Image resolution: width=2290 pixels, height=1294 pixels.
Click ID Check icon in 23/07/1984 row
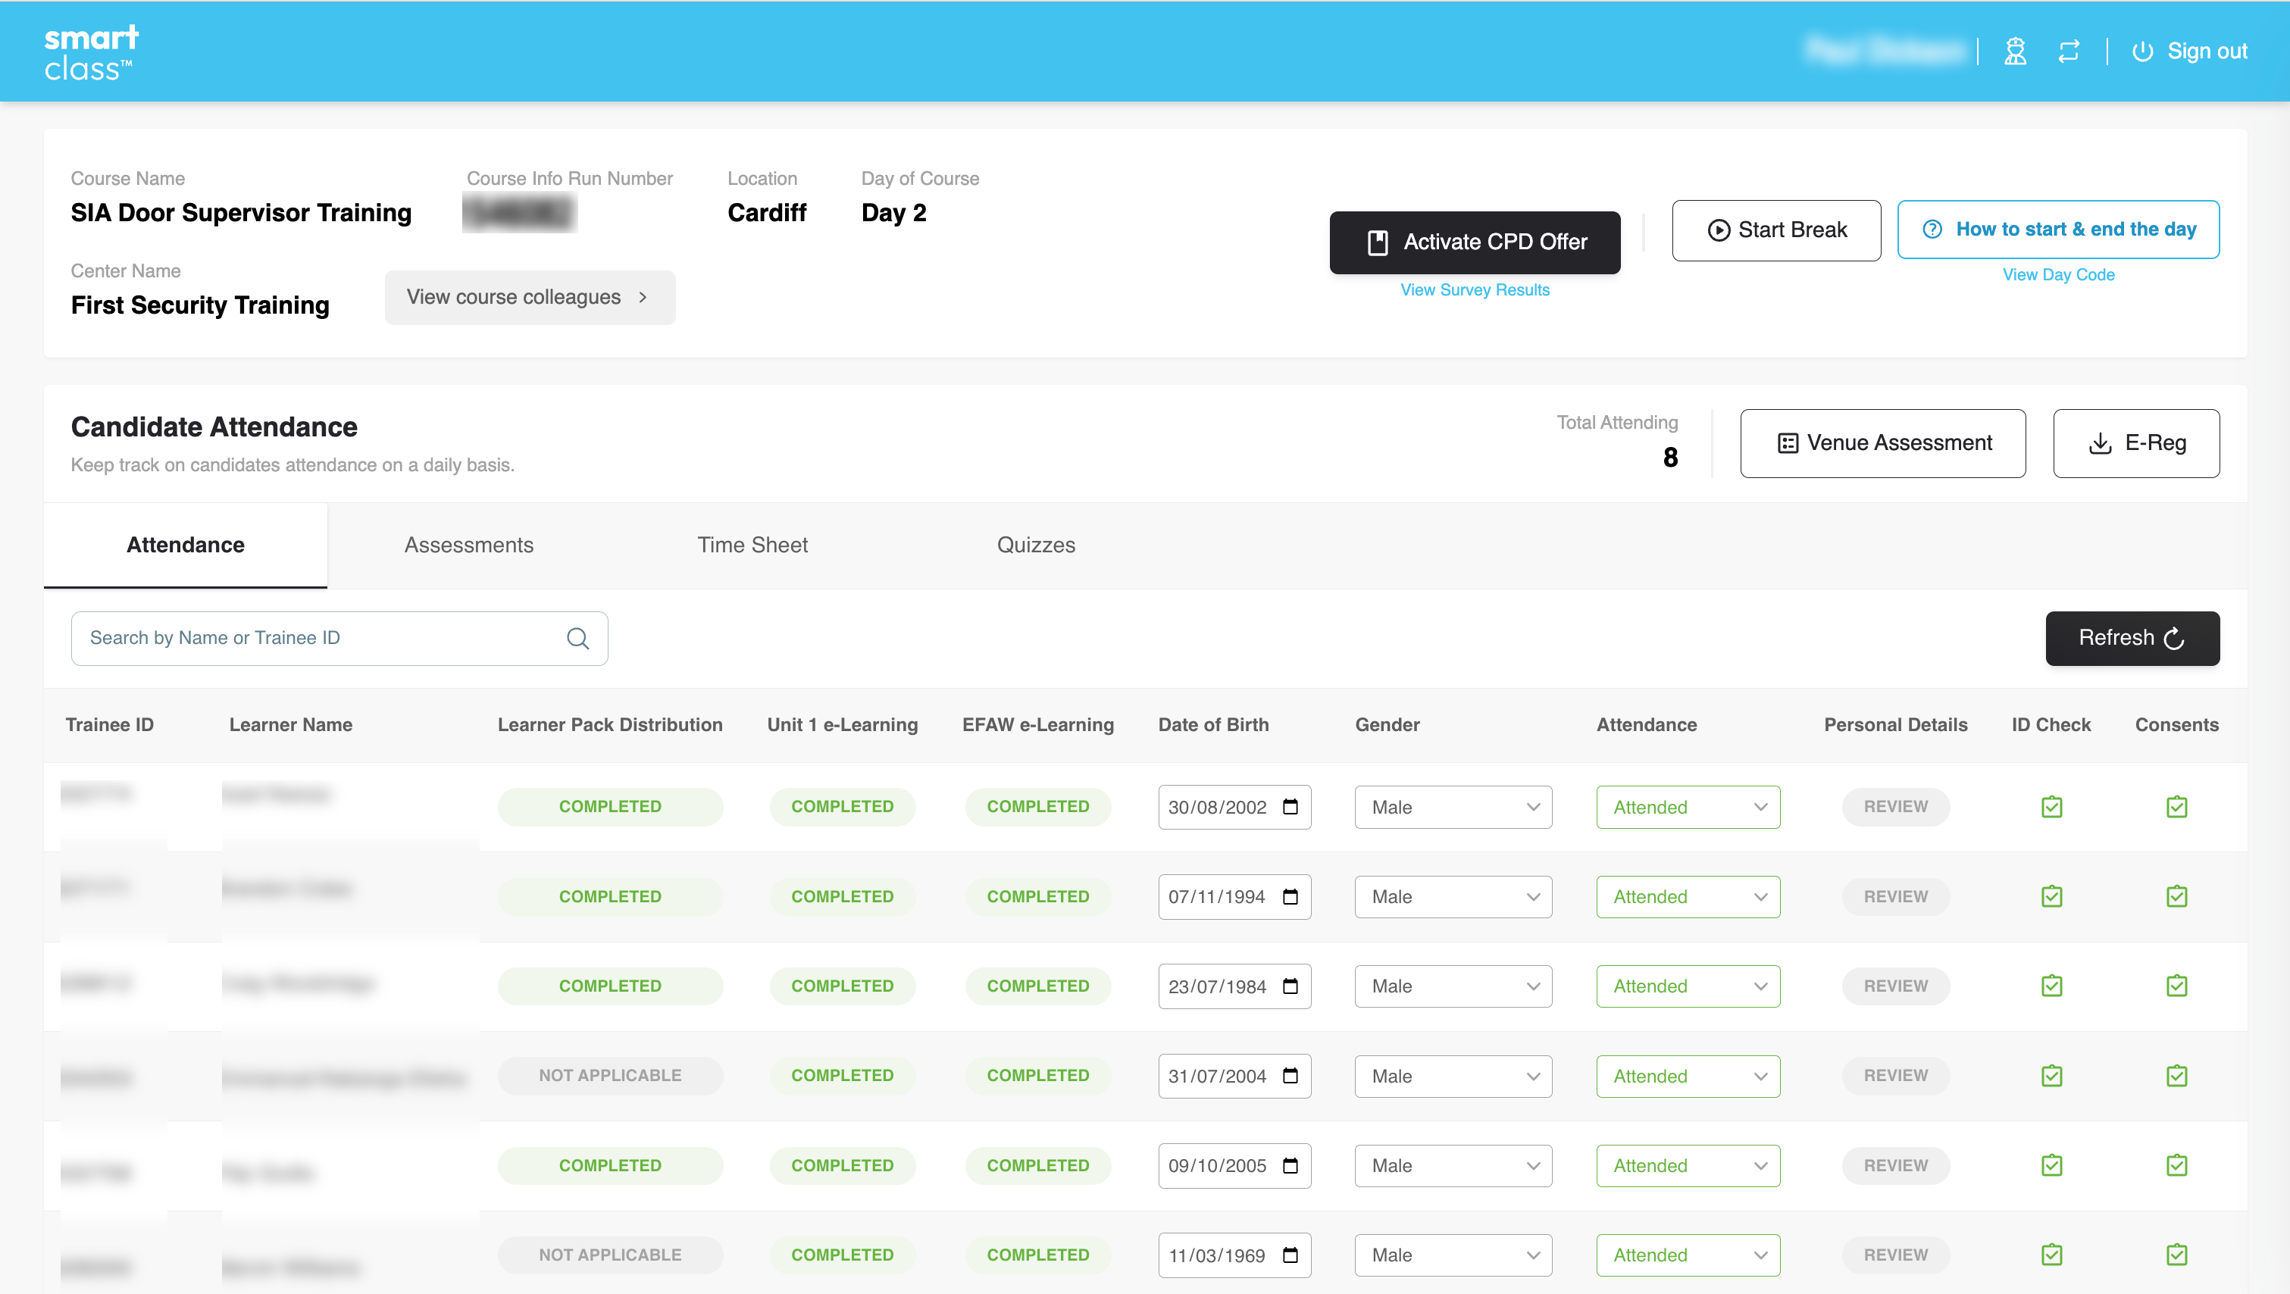tap(2052, 986)
